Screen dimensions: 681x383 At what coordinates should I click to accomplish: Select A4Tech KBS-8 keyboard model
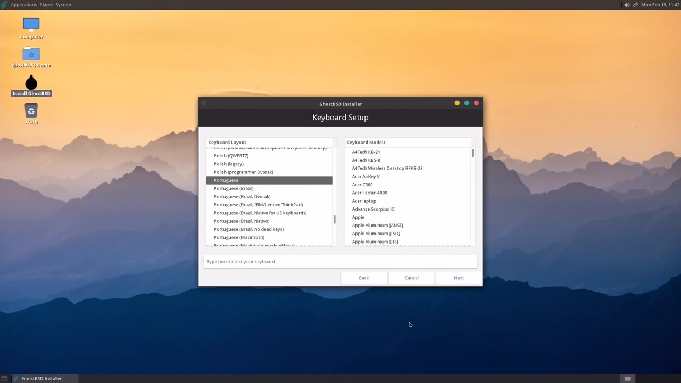[x=407, y=160]
